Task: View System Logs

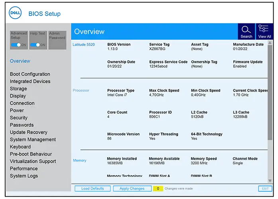Action: pyautogui.click(x=24, y=176)
